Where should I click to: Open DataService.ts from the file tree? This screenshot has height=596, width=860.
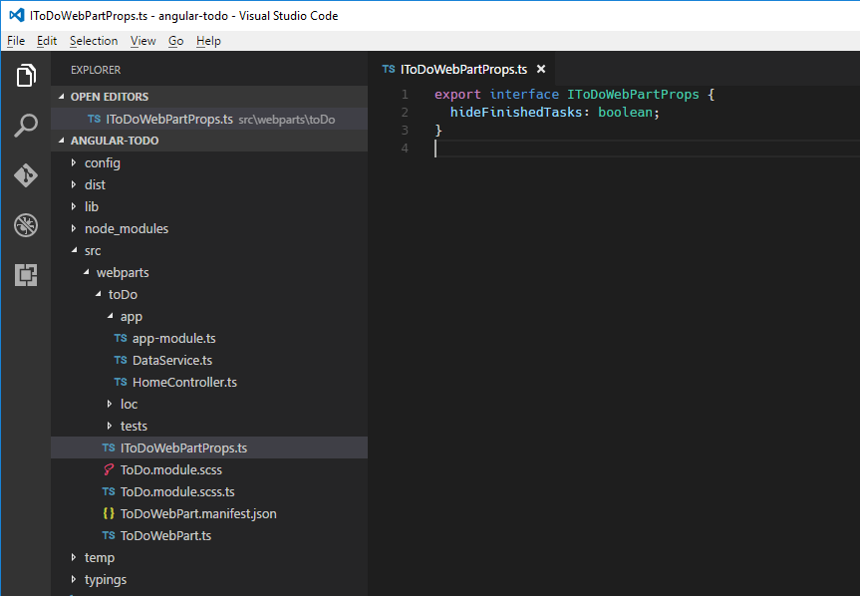(172, 360)
